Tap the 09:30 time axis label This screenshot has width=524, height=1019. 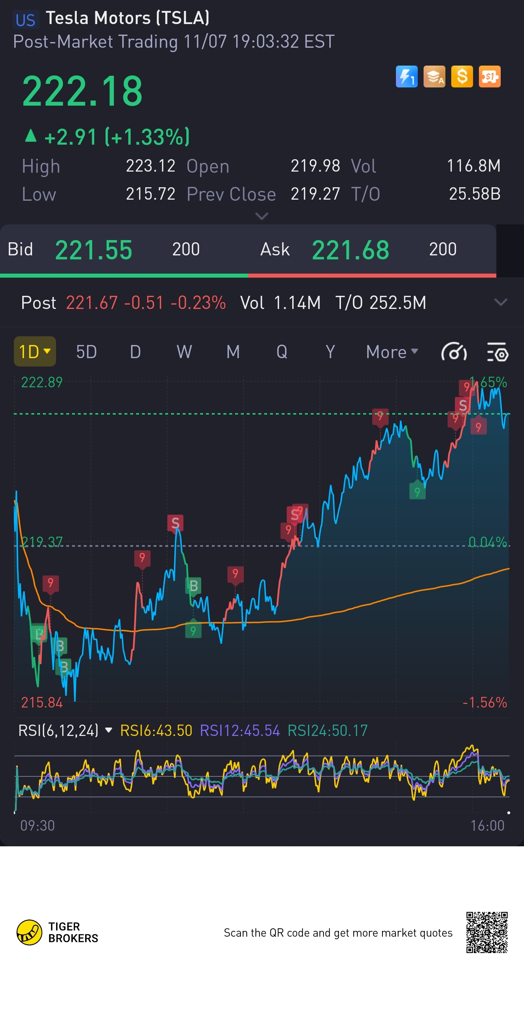37,825
